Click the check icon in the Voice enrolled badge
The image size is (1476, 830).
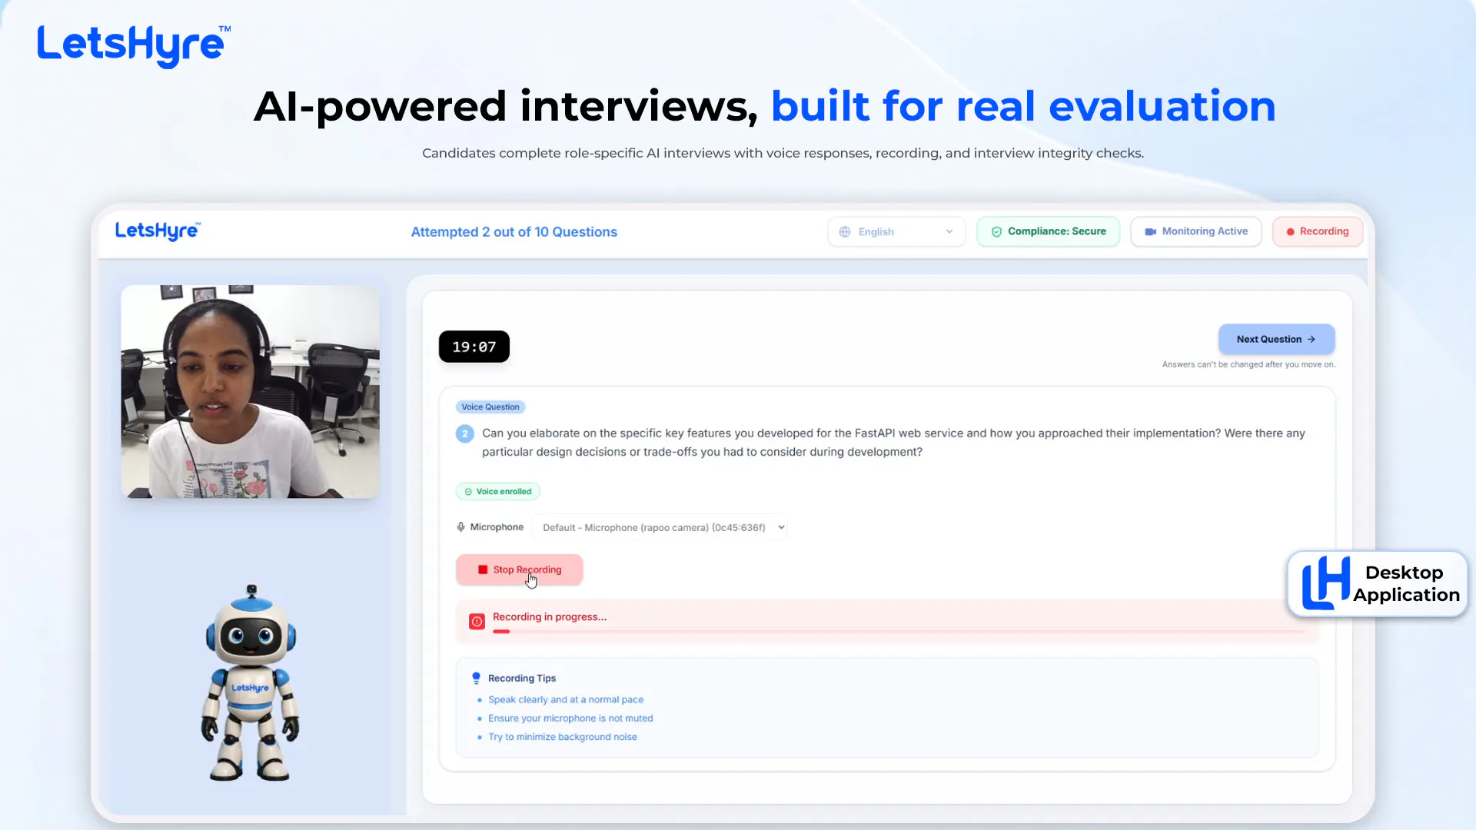[x=468, y=492]
